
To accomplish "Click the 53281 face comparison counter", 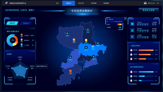I will 143,25.
